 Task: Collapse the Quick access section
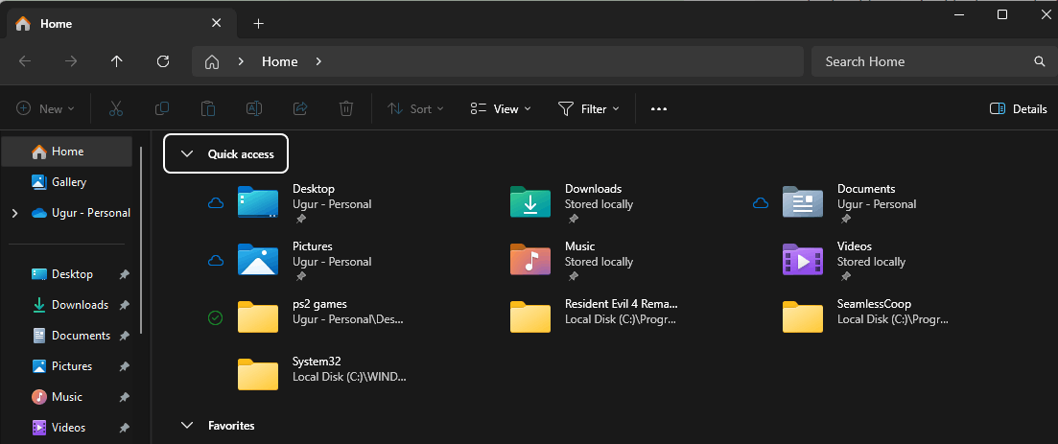(187, 153)
